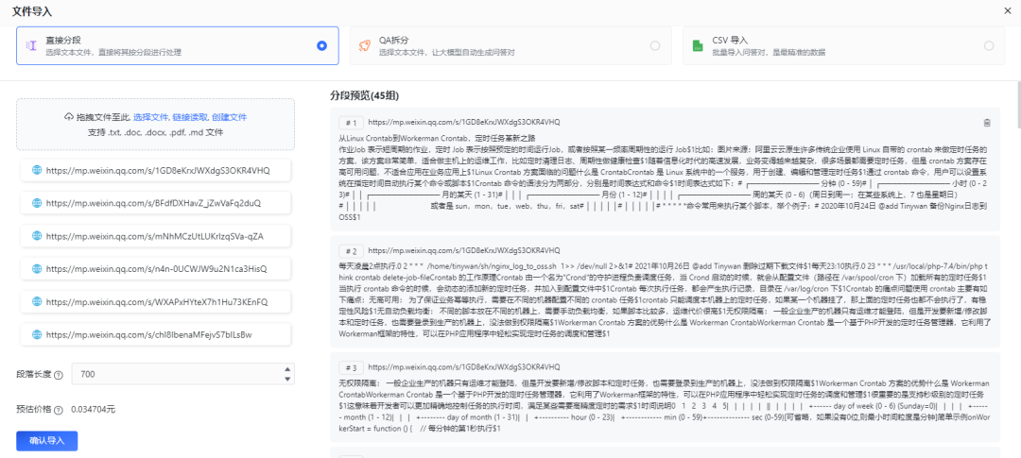Click globe icon beside chl8IbenaMFejvS7bILsBw
The image size is (1021, 458).
pyautogui.click(x=37, y=334)
